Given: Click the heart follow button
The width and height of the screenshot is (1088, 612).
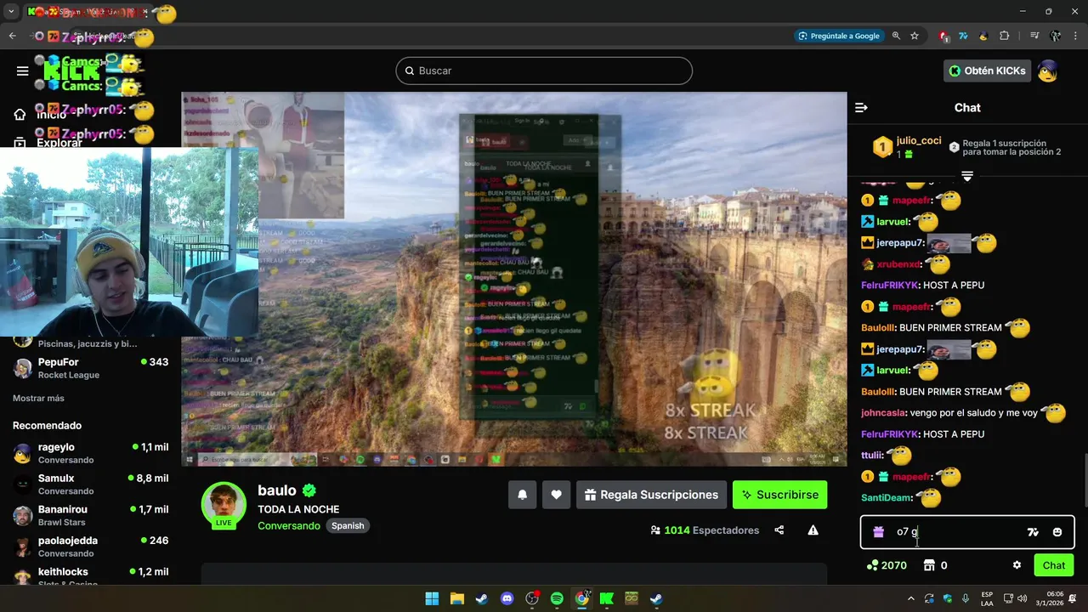Looking at the screenshot, I should 556,495.
